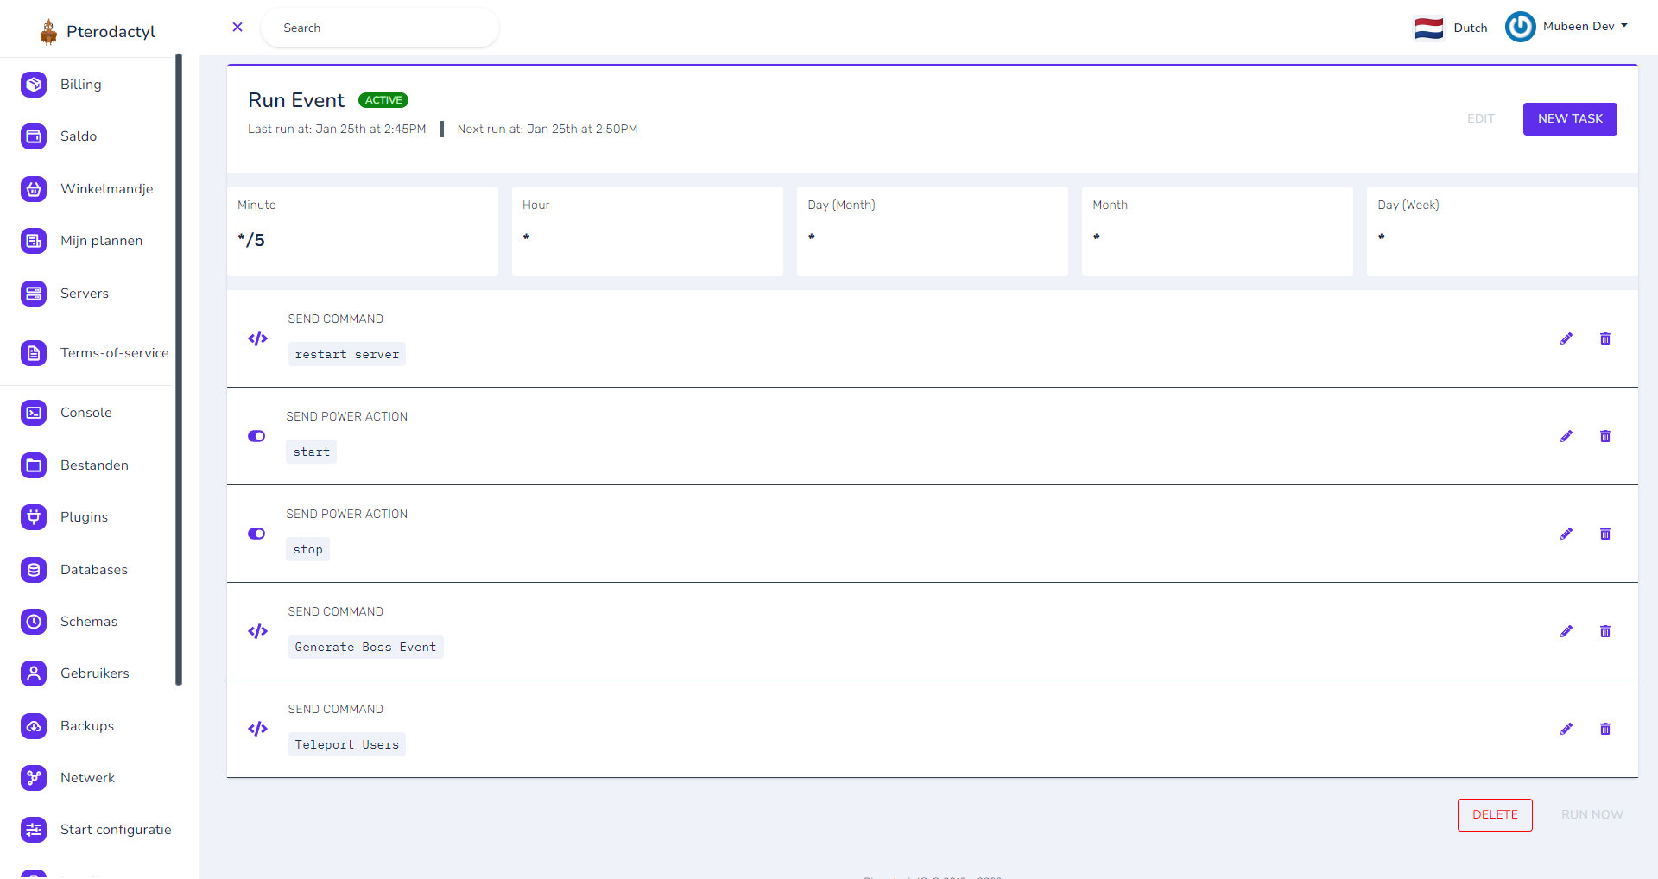1658x879 pixels.
Task: Open Billing from the sidebar
Action: (x=80, y=85)
